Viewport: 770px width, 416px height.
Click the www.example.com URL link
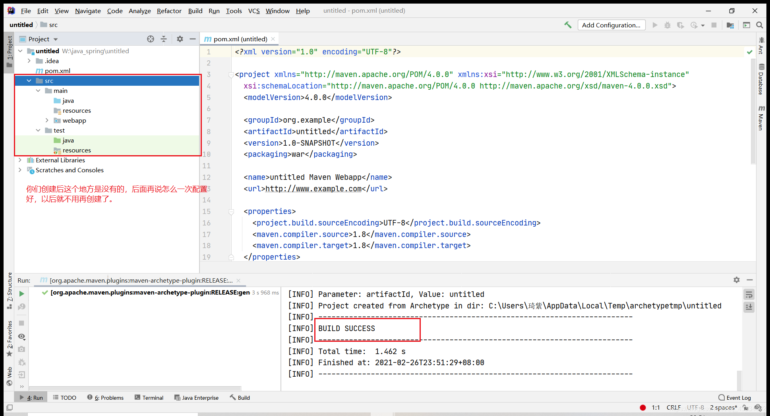[313, 189]
